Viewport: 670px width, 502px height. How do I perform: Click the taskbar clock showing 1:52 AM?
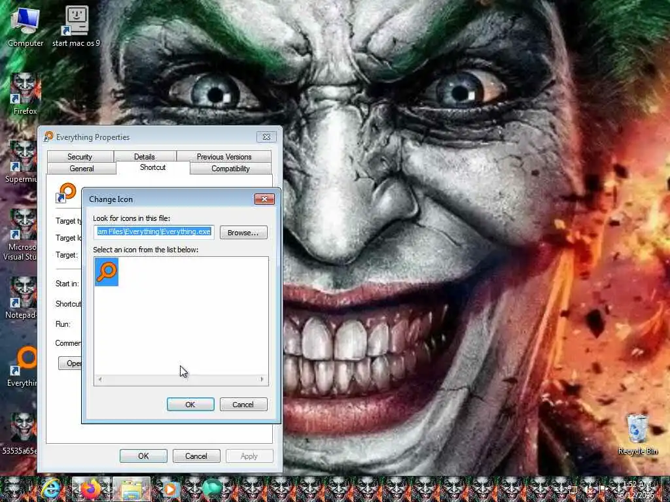coord(636,489)
